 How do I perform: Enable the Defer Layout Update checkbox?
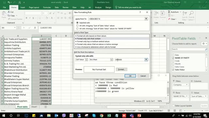coord(173,106)
